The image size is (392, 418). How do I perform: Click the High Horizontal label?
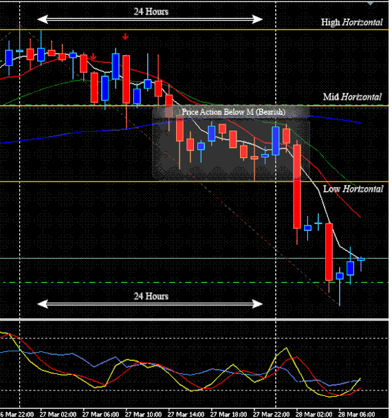pyautogui.click(x=351, y=23)
